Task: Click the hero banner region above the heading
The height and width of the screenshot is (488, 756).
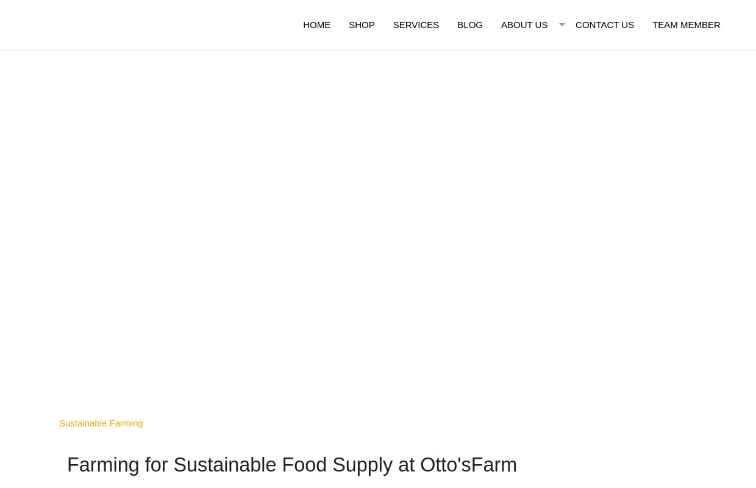Action: (x=378, y=232)
